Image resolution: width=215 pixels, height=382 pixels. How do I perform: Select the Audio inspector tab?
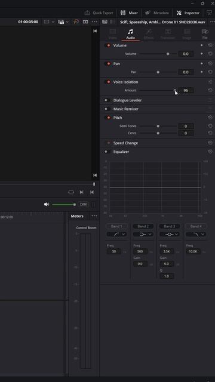pyautogui.click(x=131, y=34)
